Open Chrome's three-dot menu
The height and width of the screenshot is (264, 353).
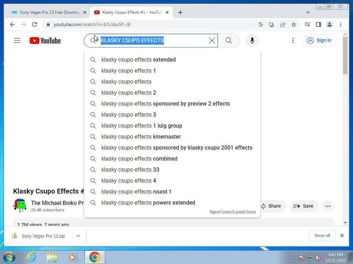[x=341, y=24]
